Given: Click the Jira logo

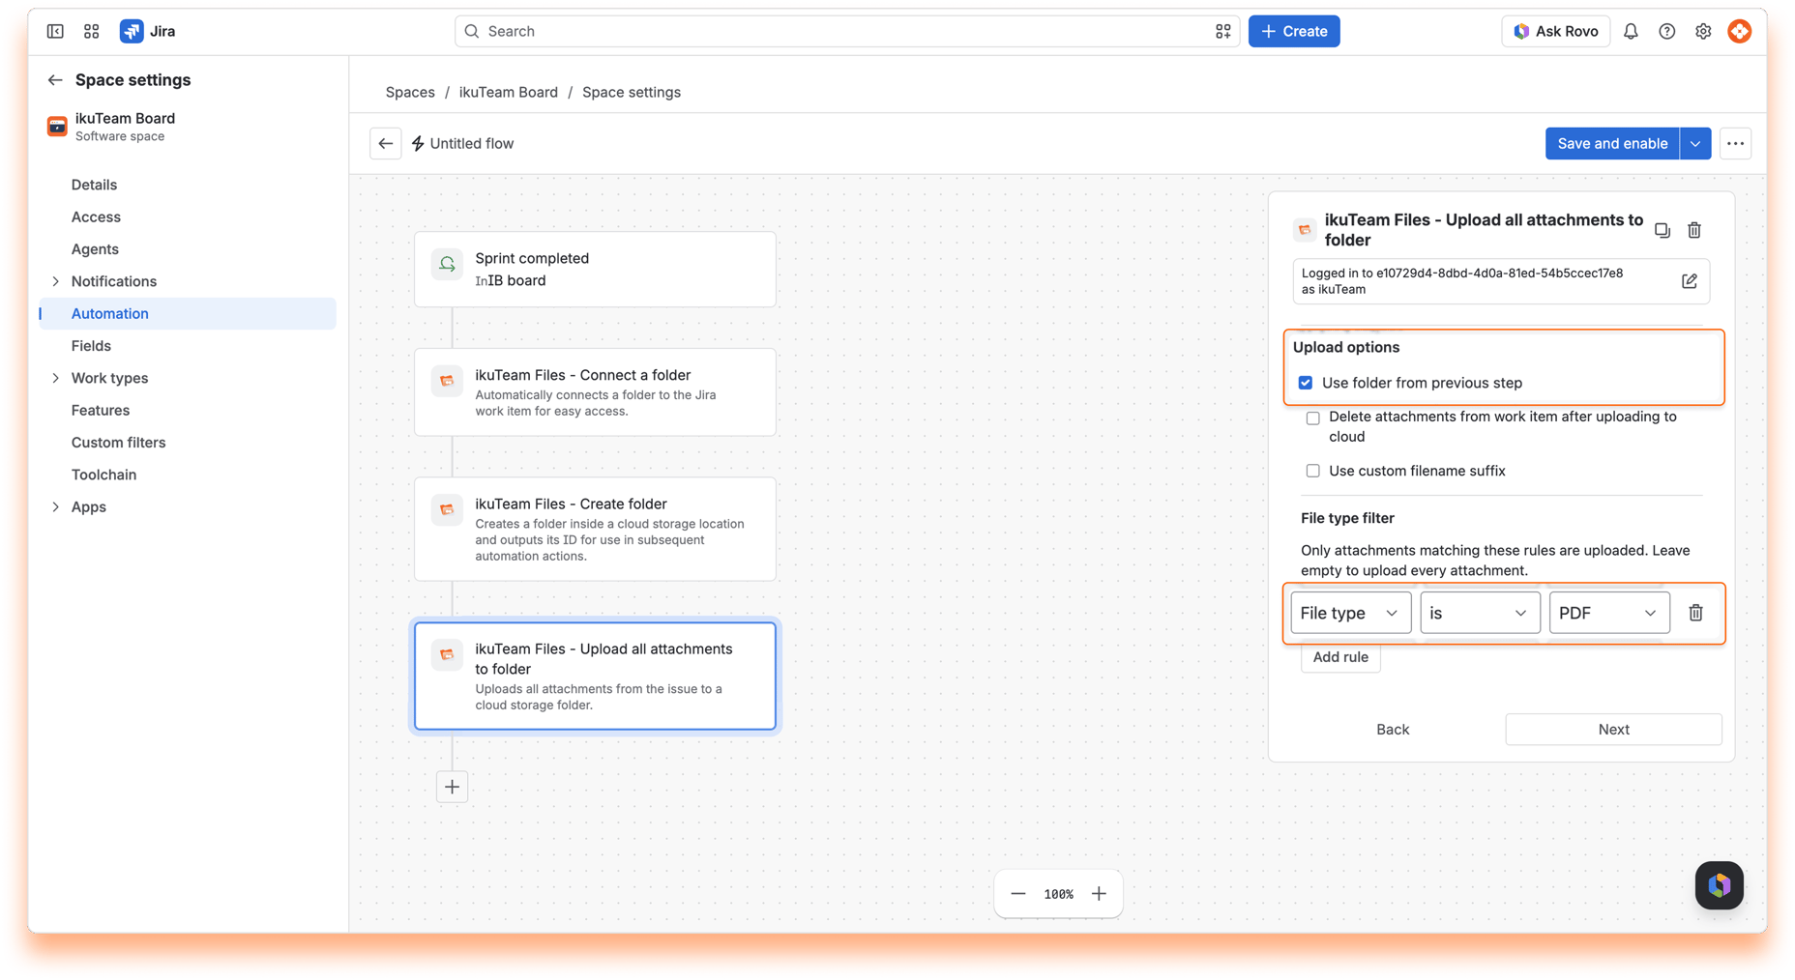Looking at the screenshot, I should 147,31.
